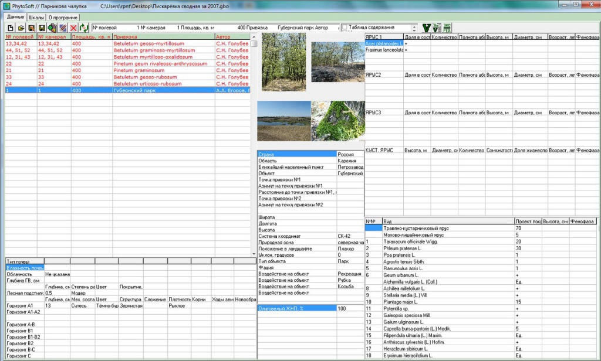Select the Betuletum urticoso-rubosum row
601x361 pixels.
[127, 84]
